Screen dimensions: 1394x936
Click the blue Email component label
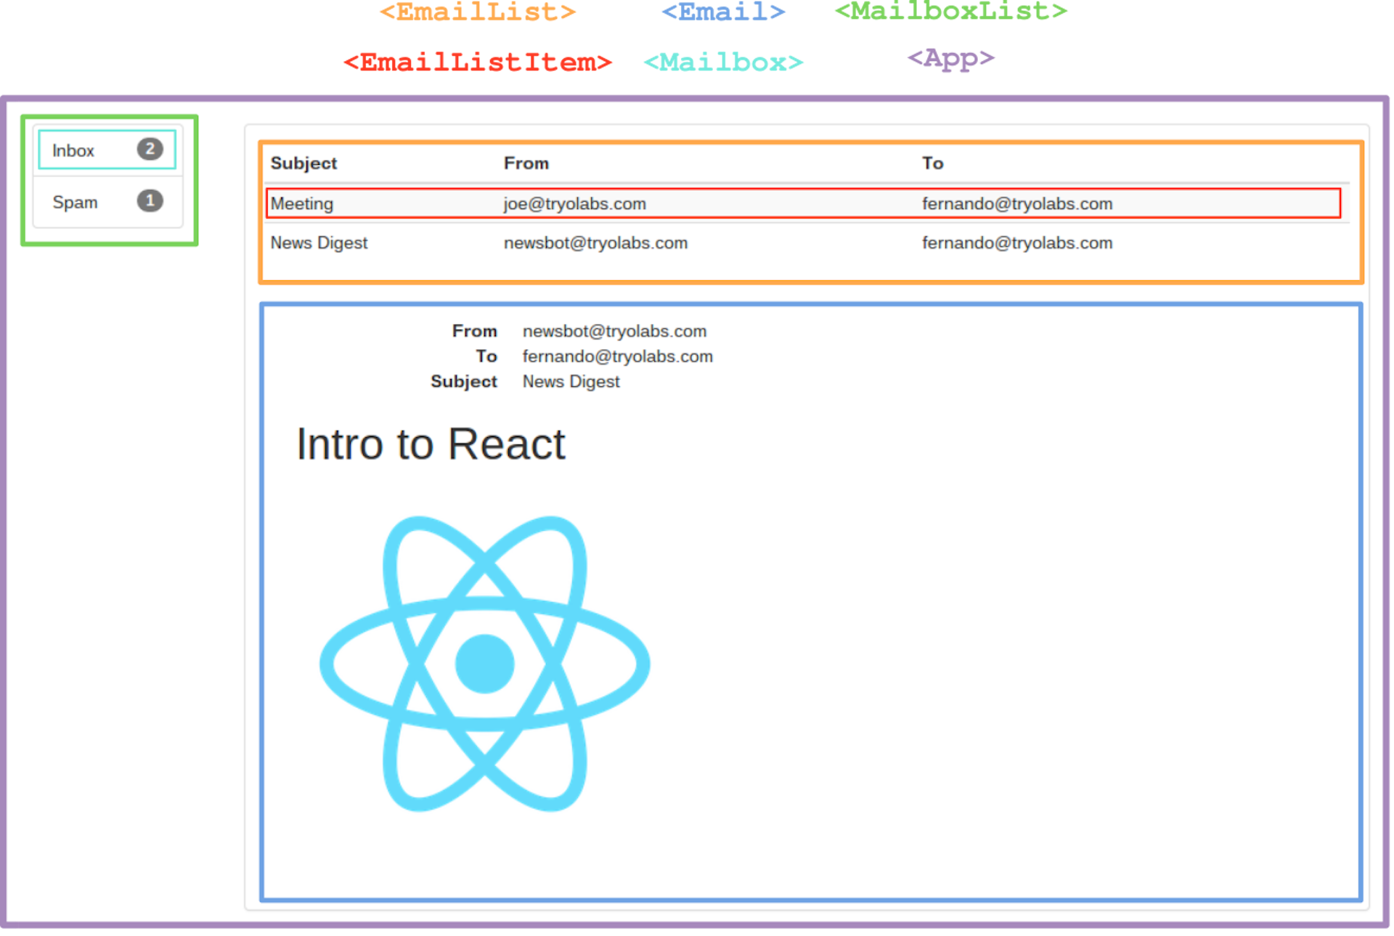[722, 11]
